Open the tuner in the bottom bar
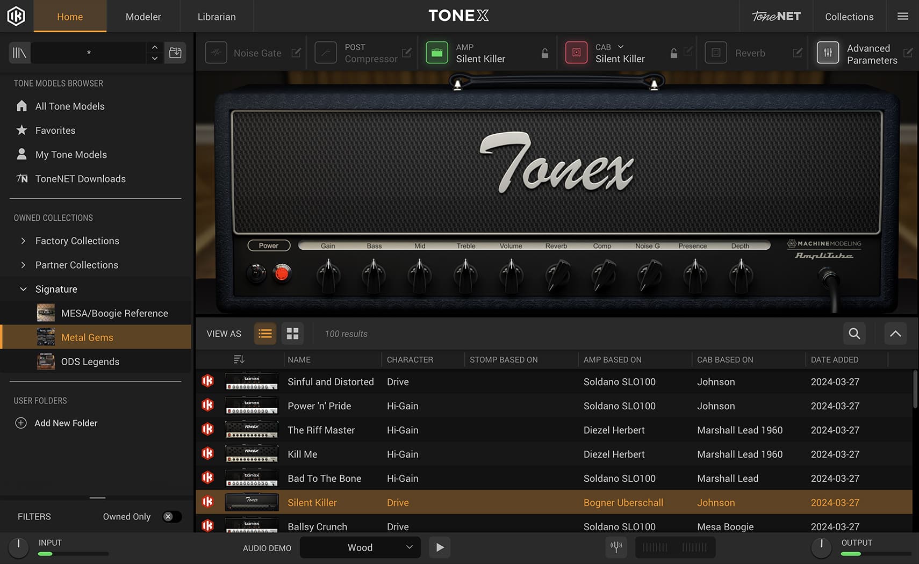The height and width of the screenshot is (564, 919). (616, 547)
